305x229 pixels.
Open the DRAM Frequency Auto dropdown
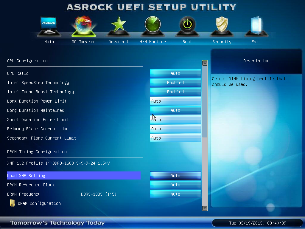point(175,194)
